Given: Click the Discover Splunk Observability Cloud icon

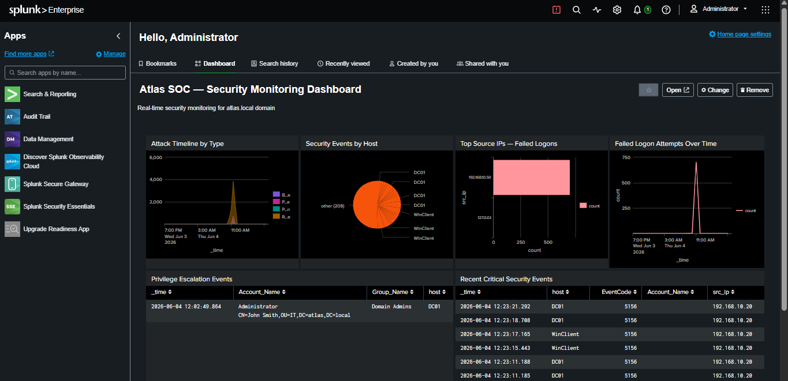Looking at the screenshot, I should [12, 161].
